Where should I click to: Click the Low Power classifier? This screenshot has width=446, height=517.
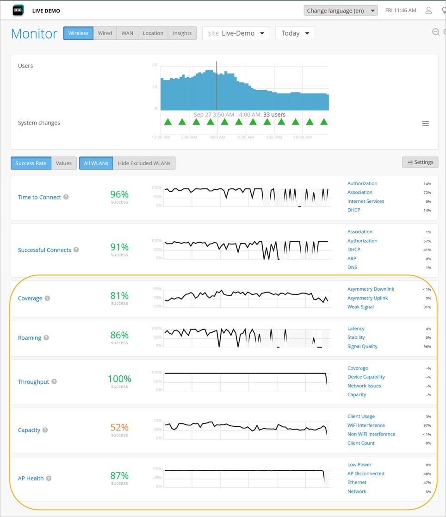point(359,465)
